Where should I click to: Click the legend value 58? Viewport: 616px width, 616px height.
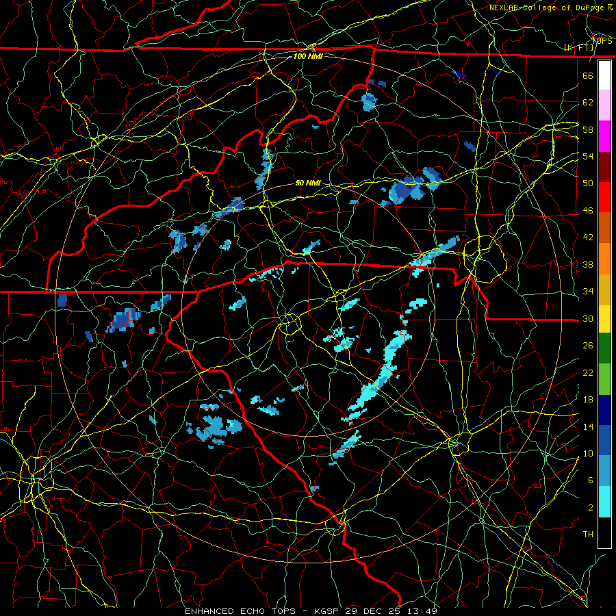588,129
